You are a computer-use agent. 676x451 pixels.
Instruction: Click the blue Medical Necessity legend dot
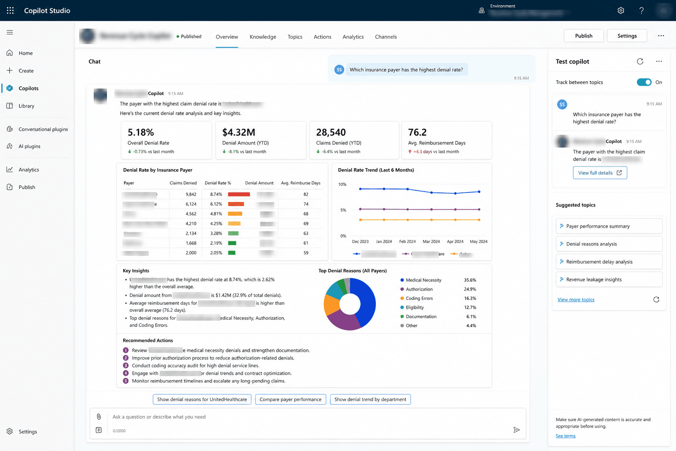pos(402,280)
